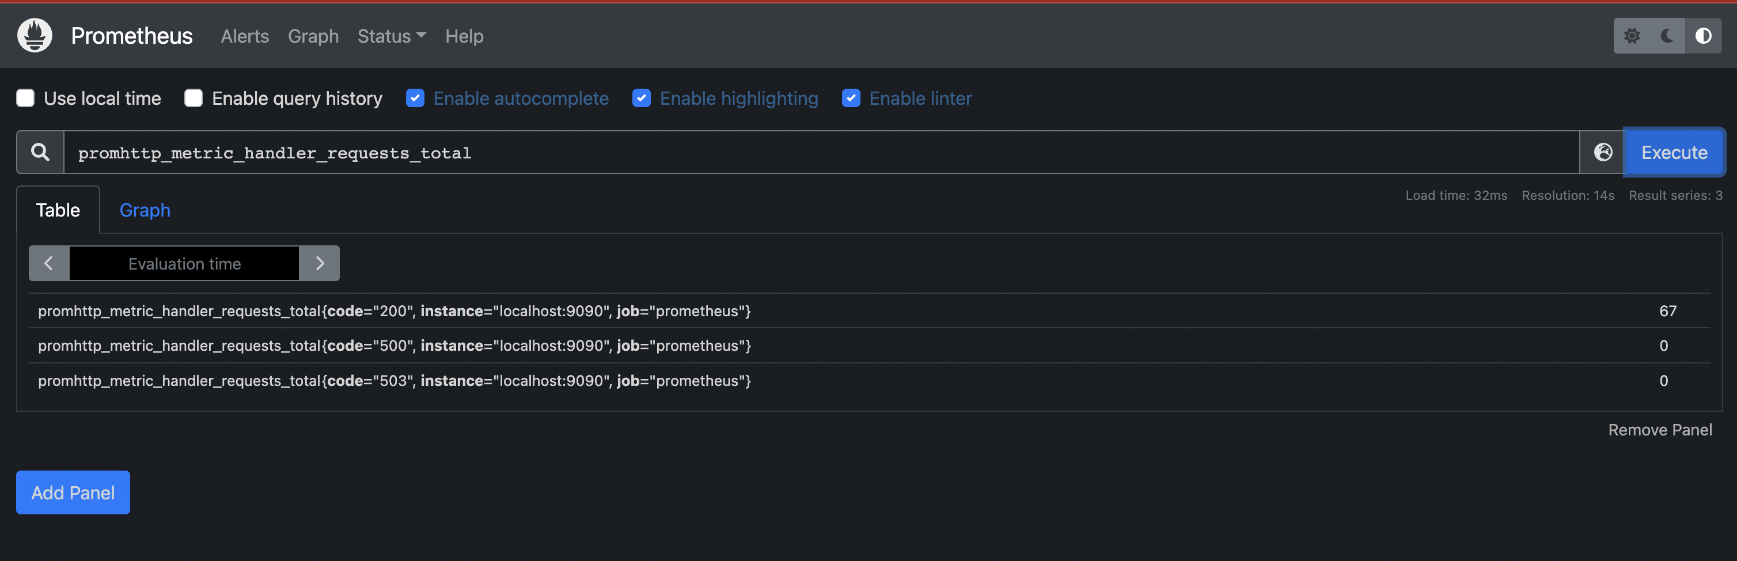Click the Remove Panel link
The image size is (1737, 561).
(x=1659, y=430)
